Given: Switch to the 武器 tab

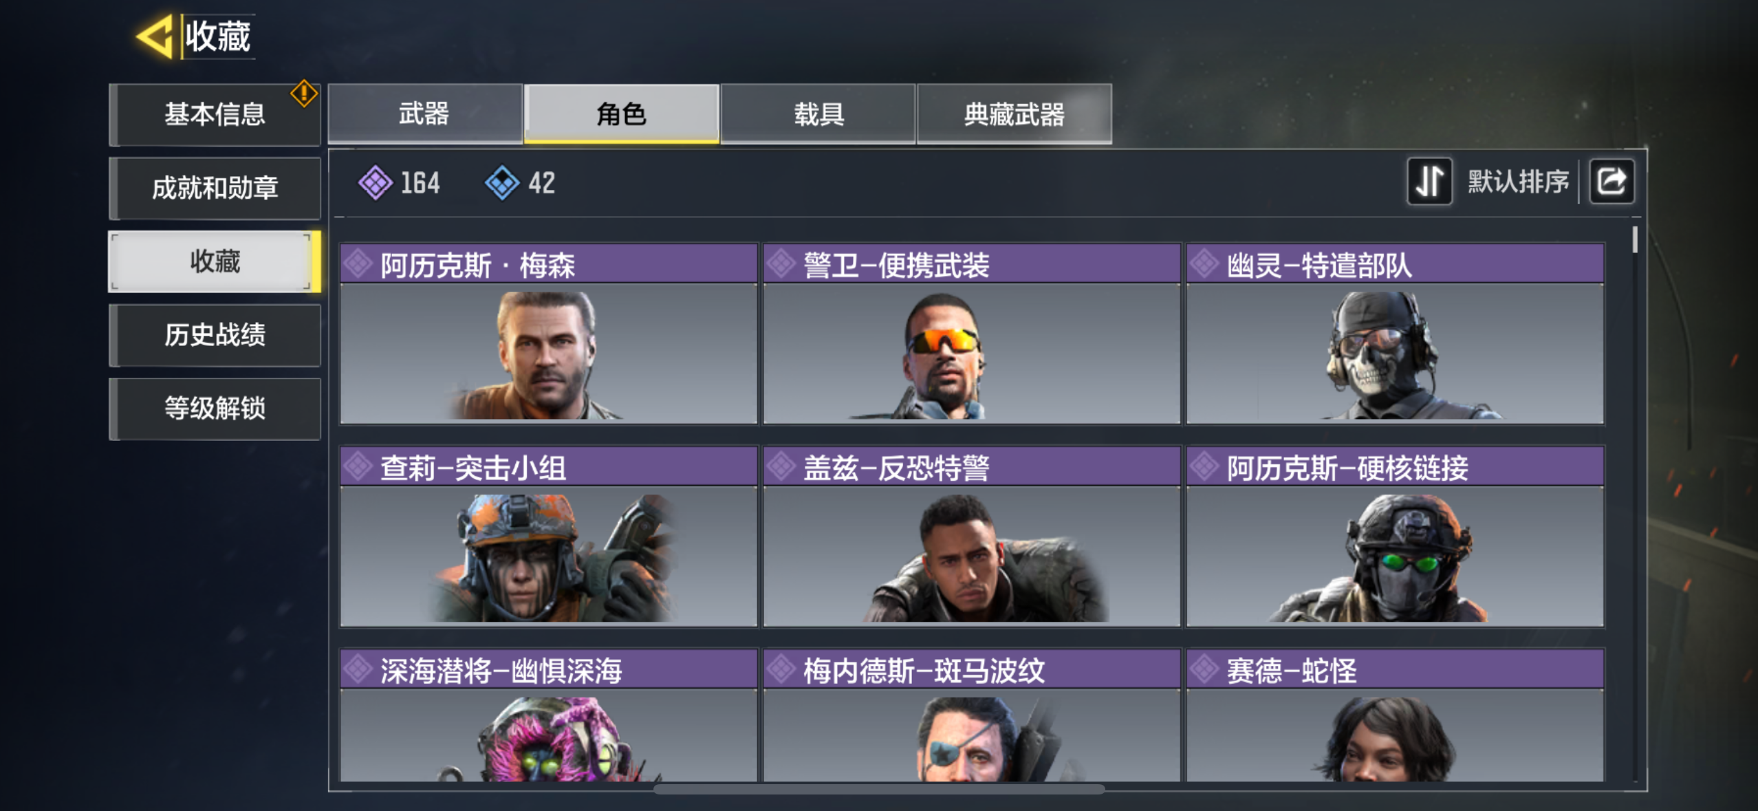Looking at the screenshot, I should pos(425,113).
